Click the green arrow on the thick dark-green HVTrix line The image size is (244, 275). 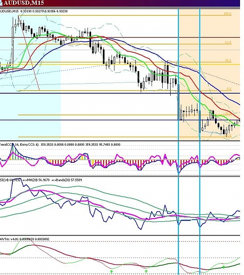click(x=223, y=267)
